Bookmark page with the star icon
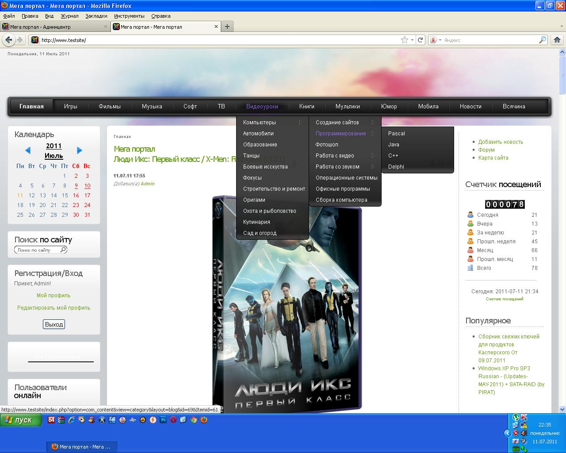 404,40
